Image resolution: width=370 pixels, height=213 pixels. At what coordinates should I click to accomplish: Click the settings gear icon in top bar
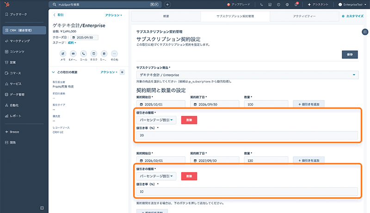(x=287, y=5)
